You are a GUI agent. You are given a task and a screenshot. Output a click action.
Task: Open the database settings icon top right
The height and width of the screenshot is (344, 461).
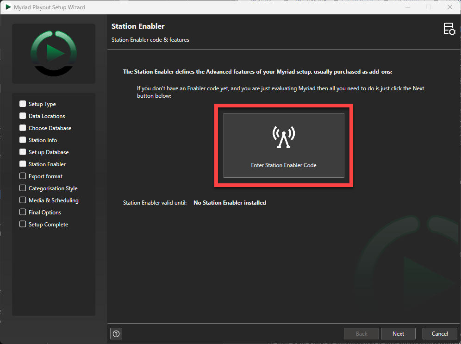(x=449, y=29)
